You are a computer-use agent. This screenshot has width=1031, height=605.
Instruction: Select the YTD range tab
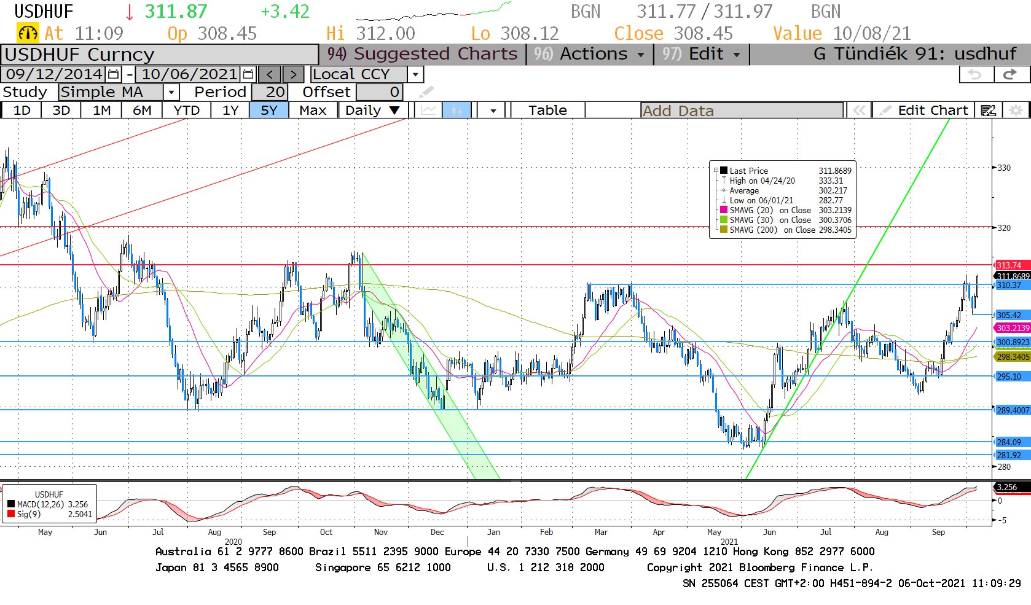[186, 111]
